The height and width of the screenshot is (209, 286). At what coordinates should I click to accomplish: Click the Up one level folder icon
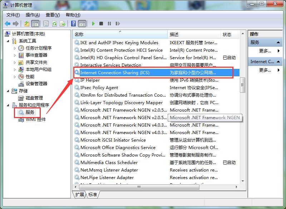[27, 24]
